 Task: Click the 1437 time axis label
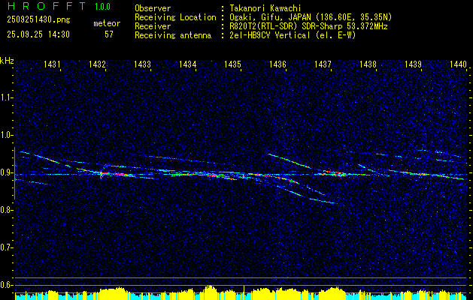click(x=323, y=64)
